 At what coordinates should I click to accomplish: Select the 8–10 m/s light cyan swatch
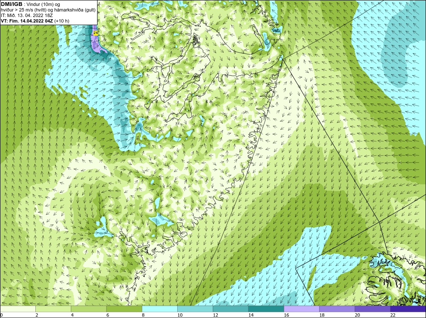click(x=160, y=309)
